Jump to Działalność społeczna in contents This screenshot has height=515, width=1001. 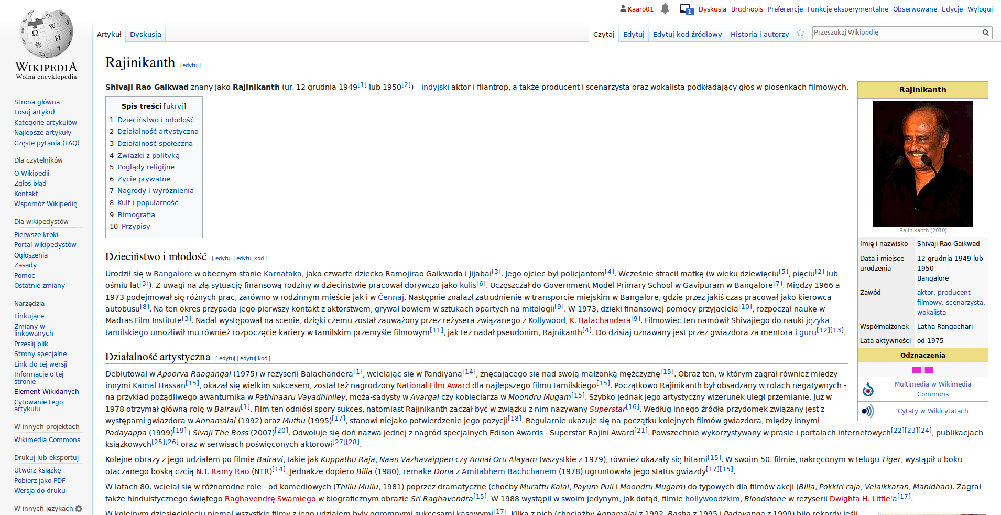(155, 144)
